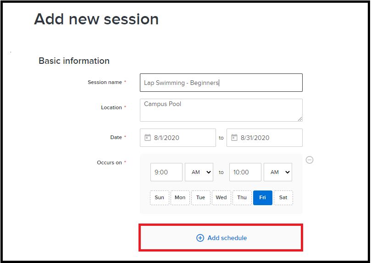
Task: Click the end date calendar icon
Action: click(x=234, y=137)
